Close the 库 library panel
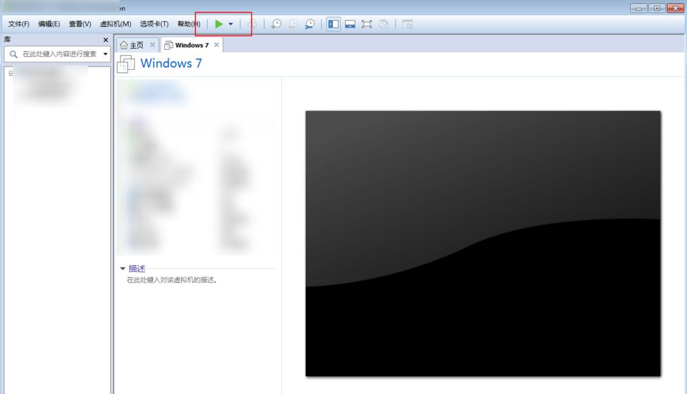Viewport: 687px width, 394px height. click(105, 40)
